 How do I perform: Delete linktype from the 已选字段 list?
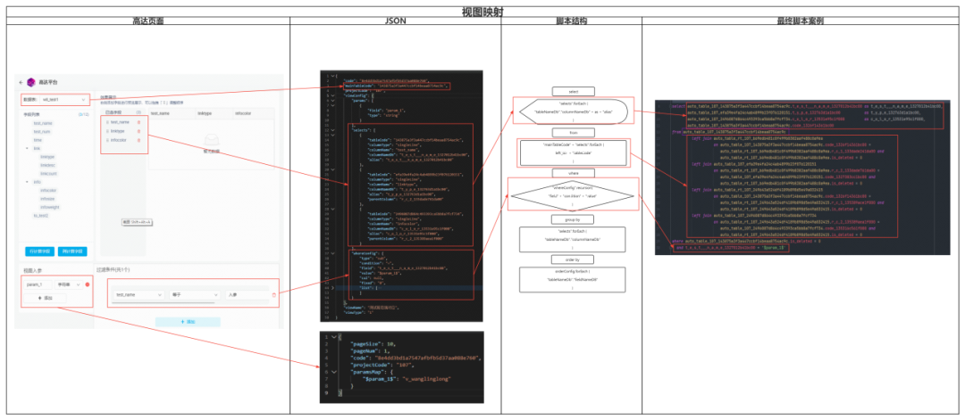pos(138,131)
